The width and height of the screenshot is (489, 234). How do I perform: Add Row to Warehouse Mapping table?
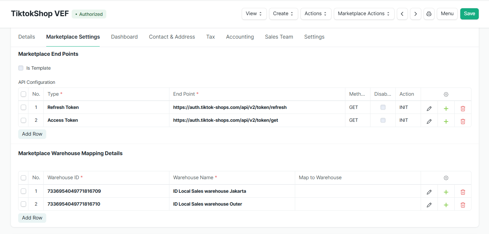(x=32, y=218)
